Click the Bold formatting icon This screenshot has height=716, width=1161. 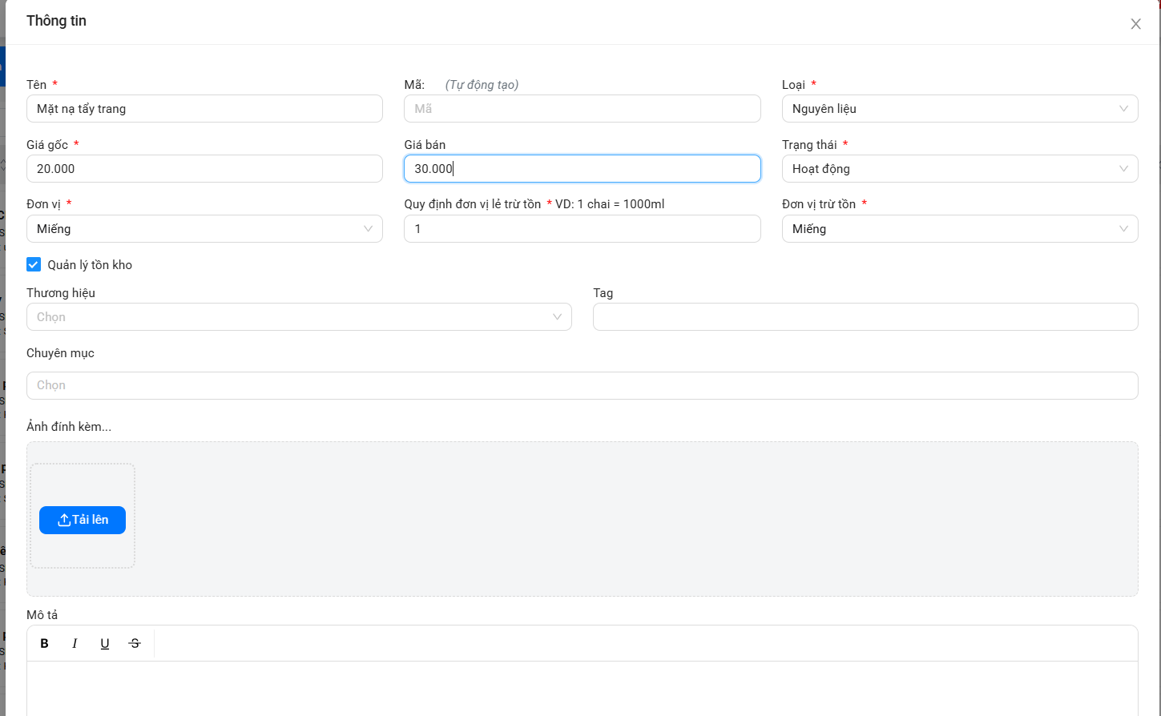point(45,643)
